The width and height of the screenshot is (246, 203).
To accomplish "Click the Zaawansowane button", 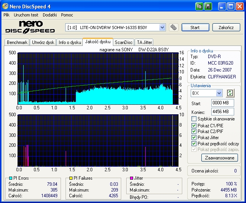I will click(x=220, y=158).
